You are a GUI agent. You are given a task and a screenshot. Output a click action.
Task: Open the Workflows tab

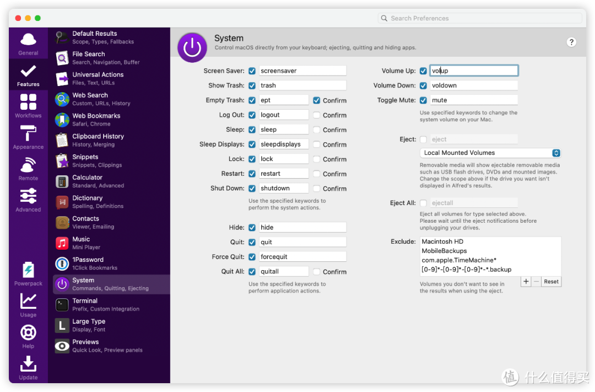28,106
